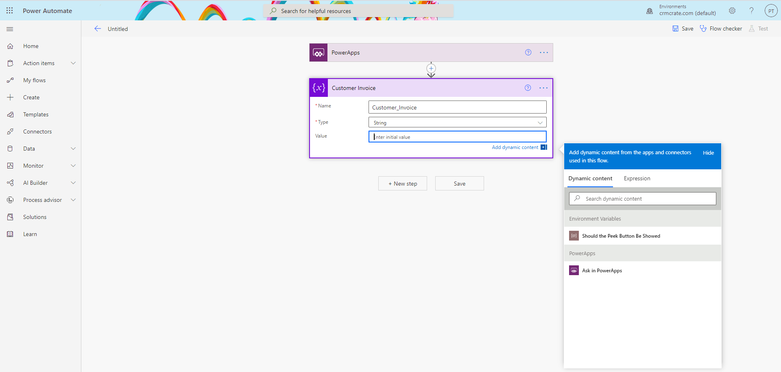Image resolution: width=781 pixels, height=372 pixels.
Task: Insert a step using the plus icon between actions
Action: [x=431, y=68]
